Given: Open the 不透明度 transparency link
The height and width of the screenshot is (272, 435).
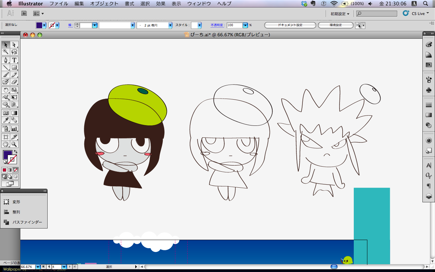Looking at the screenshot, I should pos(218,25).
